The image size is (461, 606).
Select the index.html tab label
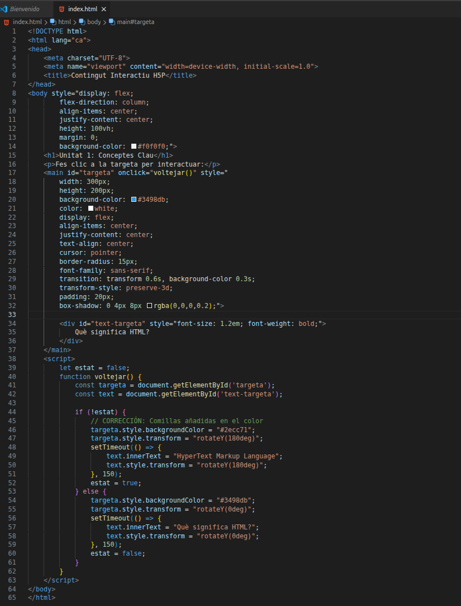(82, 9)
